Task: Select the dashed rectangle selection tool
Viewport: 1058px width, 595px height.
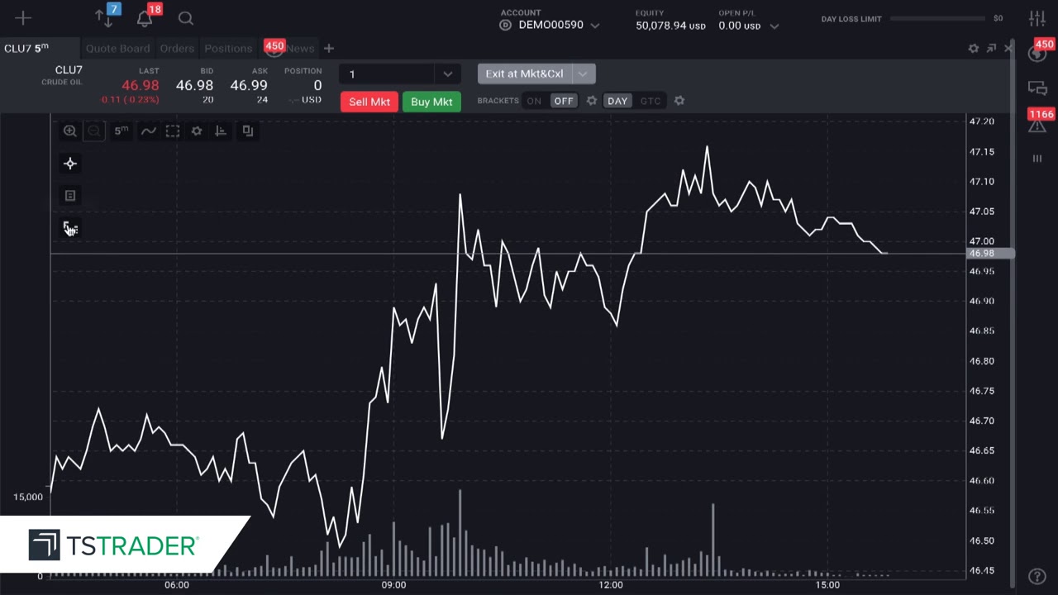Action: tap(173, 131)
